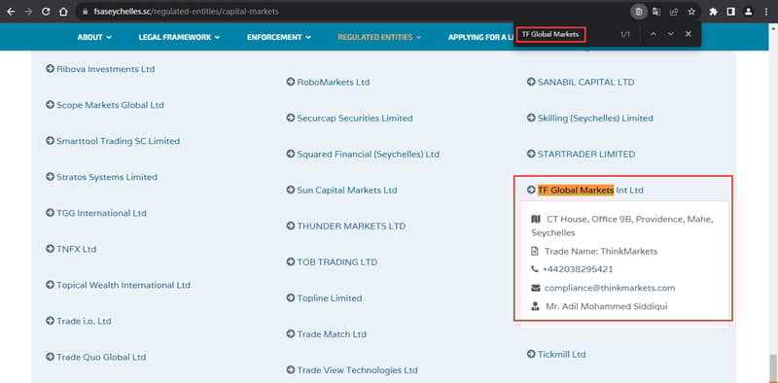Expand Squared Financial (Seychelles) Ltd entry

363,155
